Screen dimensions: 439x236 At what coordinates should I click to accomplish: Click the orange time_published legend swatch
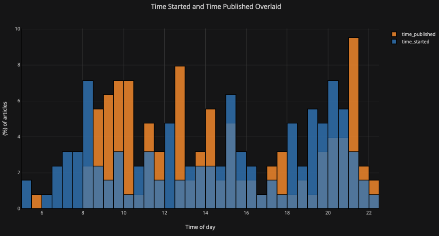coord(394,34)
